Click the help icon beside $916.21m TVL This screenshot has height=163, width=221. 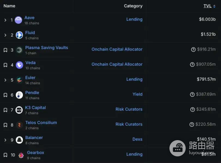click(193, 49)
